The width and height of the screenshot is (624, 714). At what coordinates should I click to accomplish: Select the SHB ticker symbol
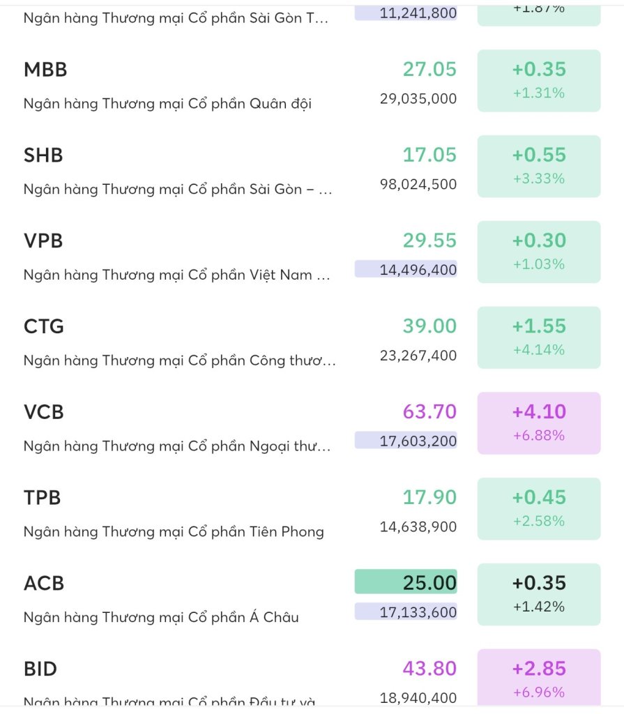[x=43, y=155]
